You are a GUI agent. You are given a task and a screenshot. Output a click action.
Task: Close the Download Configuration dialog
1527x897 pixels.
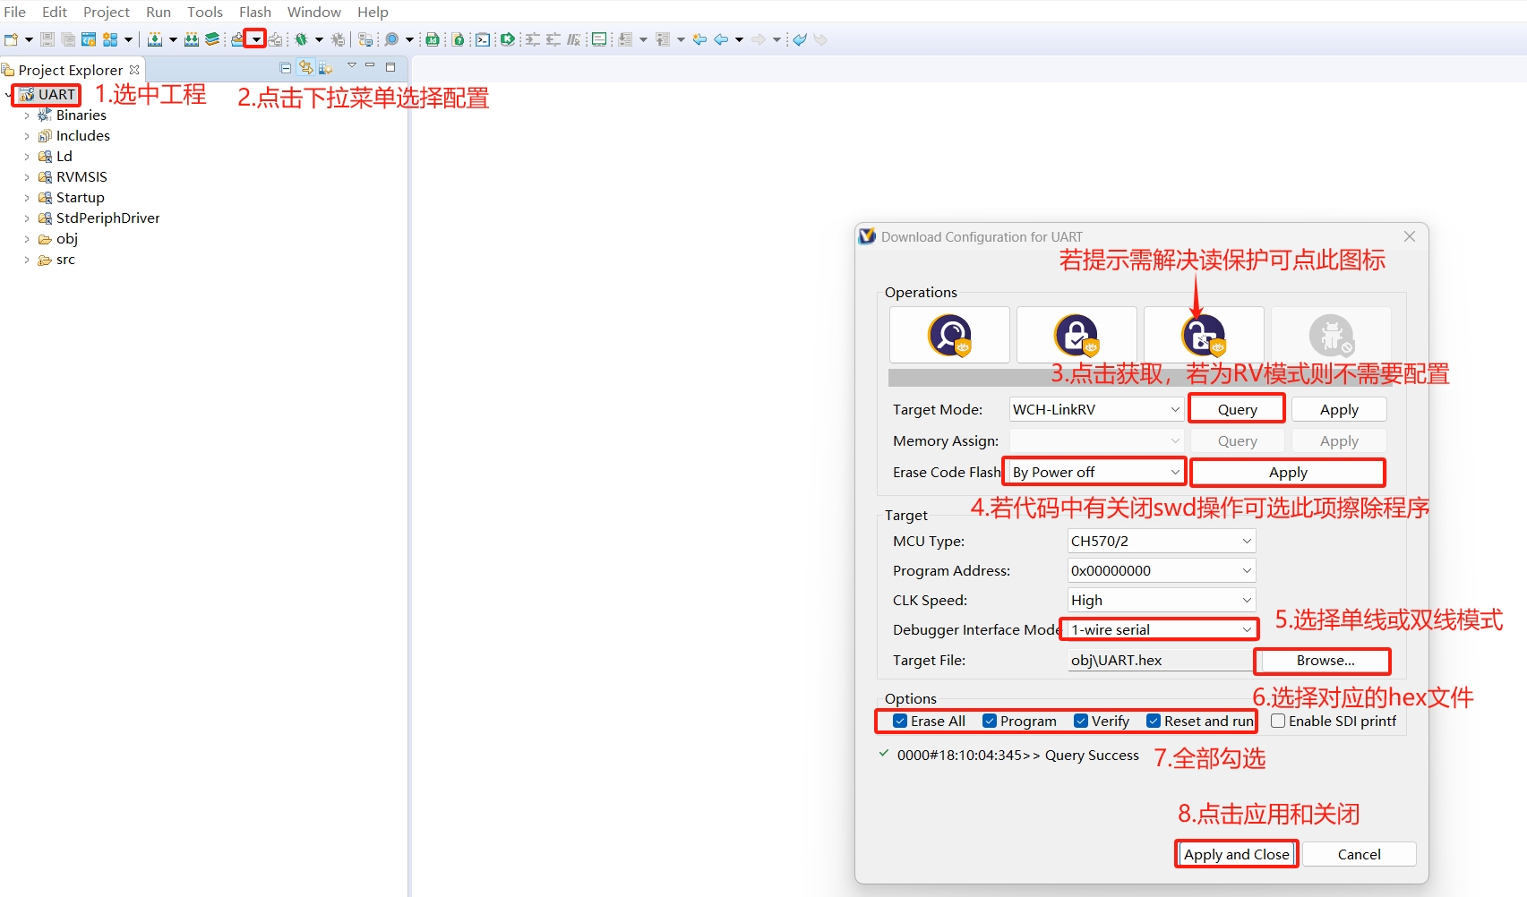click(1410, 236)
